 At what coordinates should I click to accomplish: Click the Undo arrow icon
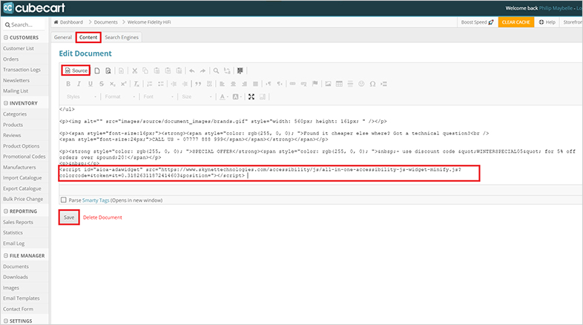coord(192,70)
